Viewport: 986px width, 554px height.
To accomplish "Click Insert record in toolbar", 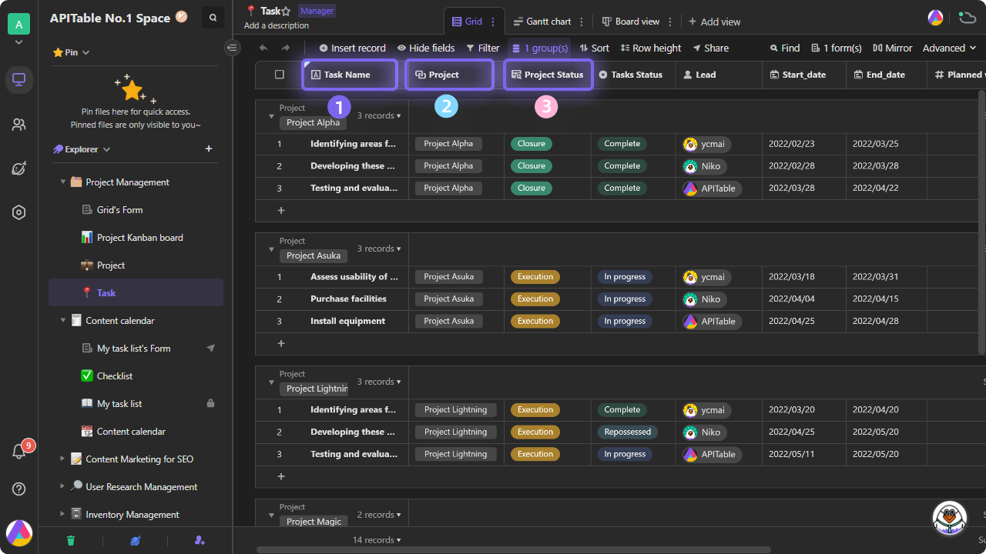I will coord(352,48).
